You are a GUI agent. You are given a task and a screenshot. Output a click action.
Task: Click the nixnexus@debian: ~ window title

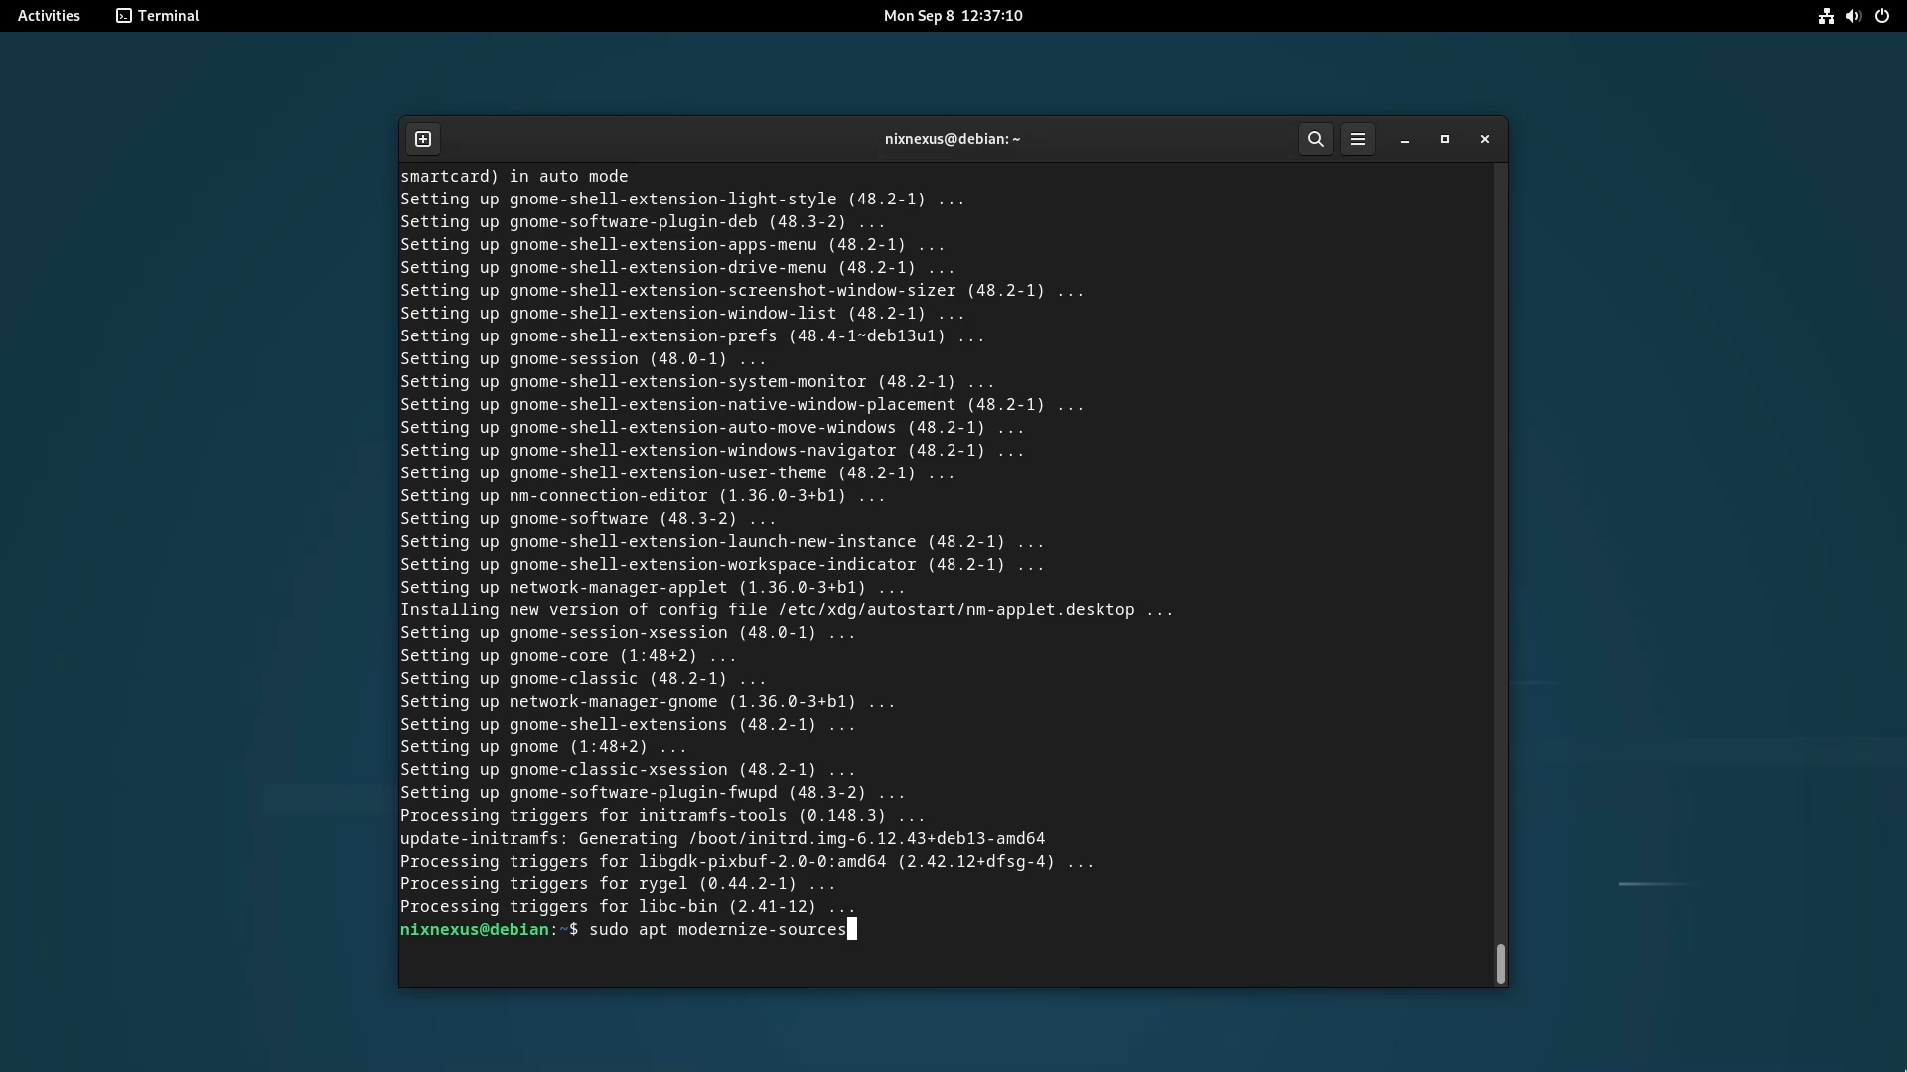[953, 139]
